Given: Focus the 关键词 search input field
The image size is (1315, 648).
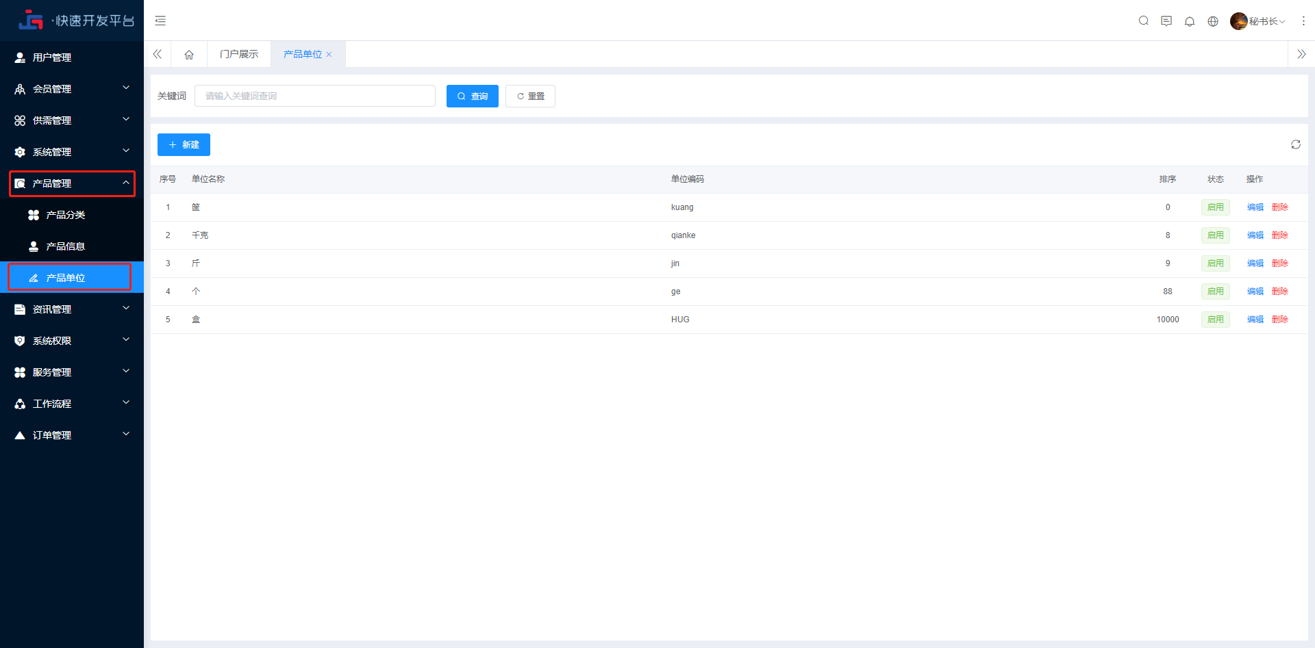Looking at the screenshot, I should pos(315,96).
